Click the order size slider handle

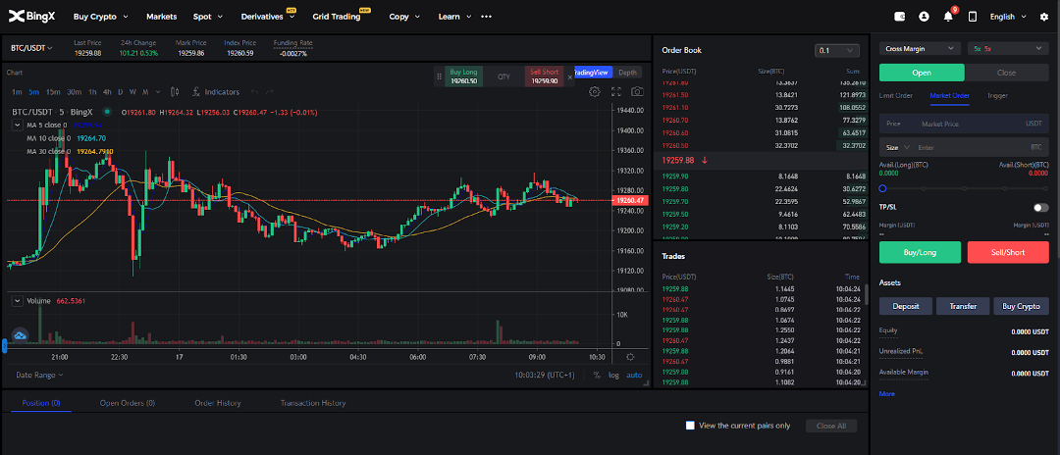pyautogui.click(x=883, y=188)
